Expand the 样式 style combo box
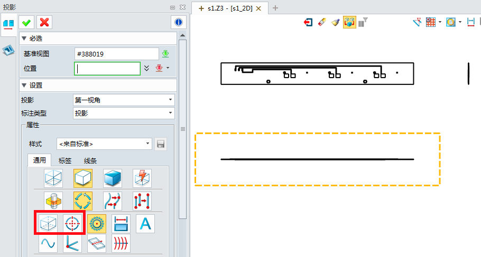 (x=104, y=144)
